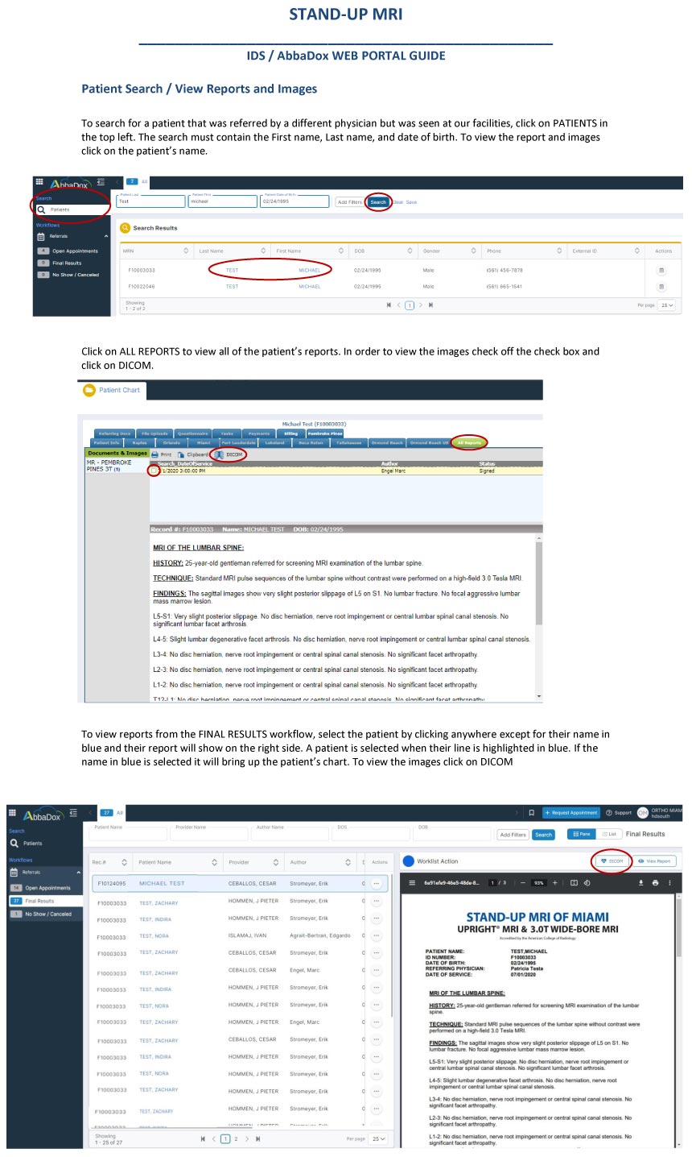Open the Per page dropdown in Search Results
The width and height of the screenshot is (692, 1157).
coord(666,305)
